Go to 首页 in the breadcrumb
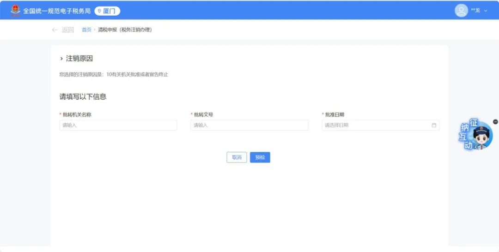This screenshot has width=499, height=252. (x=86, y=30)
